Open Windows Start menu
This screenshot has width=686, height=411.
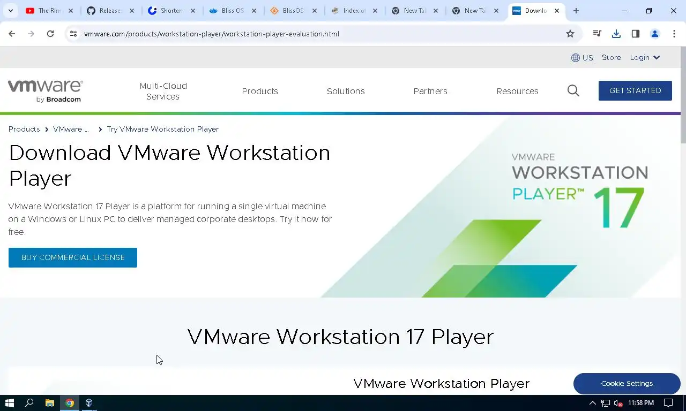click(x=9, y=403)
